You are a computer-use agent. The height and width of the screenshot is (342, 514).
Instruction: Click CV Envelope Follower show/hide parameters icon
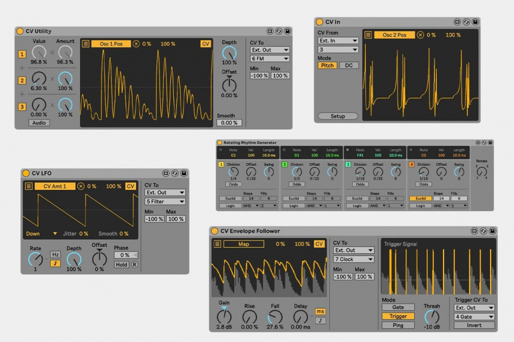(x=475, y=231)
